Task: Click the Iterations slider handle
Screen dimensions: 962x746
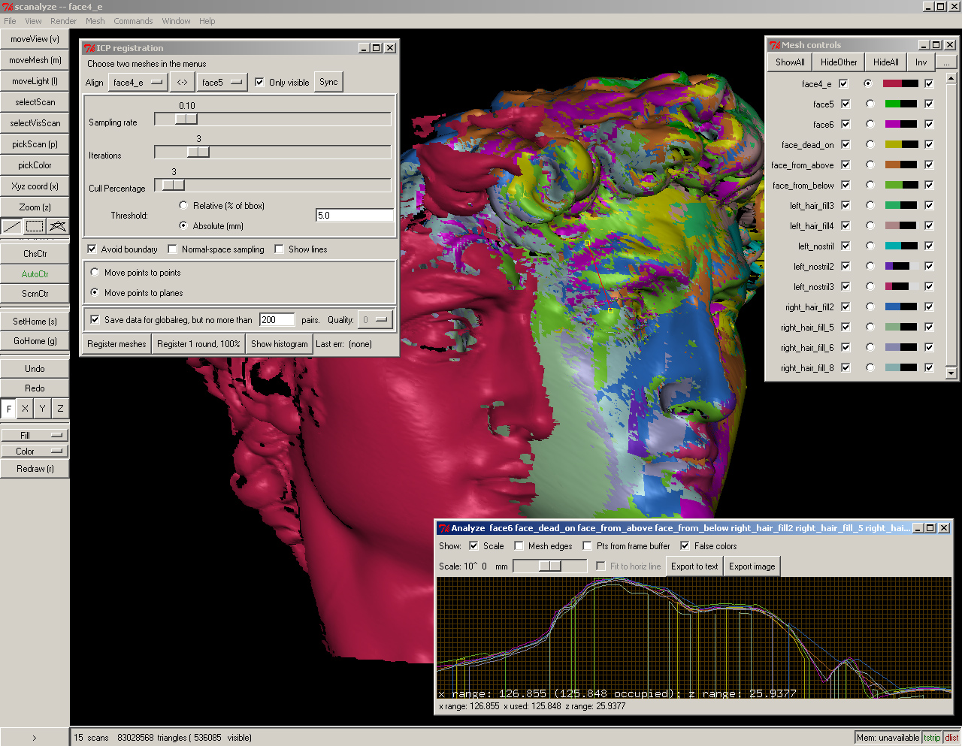Action: tap(198, 152)
